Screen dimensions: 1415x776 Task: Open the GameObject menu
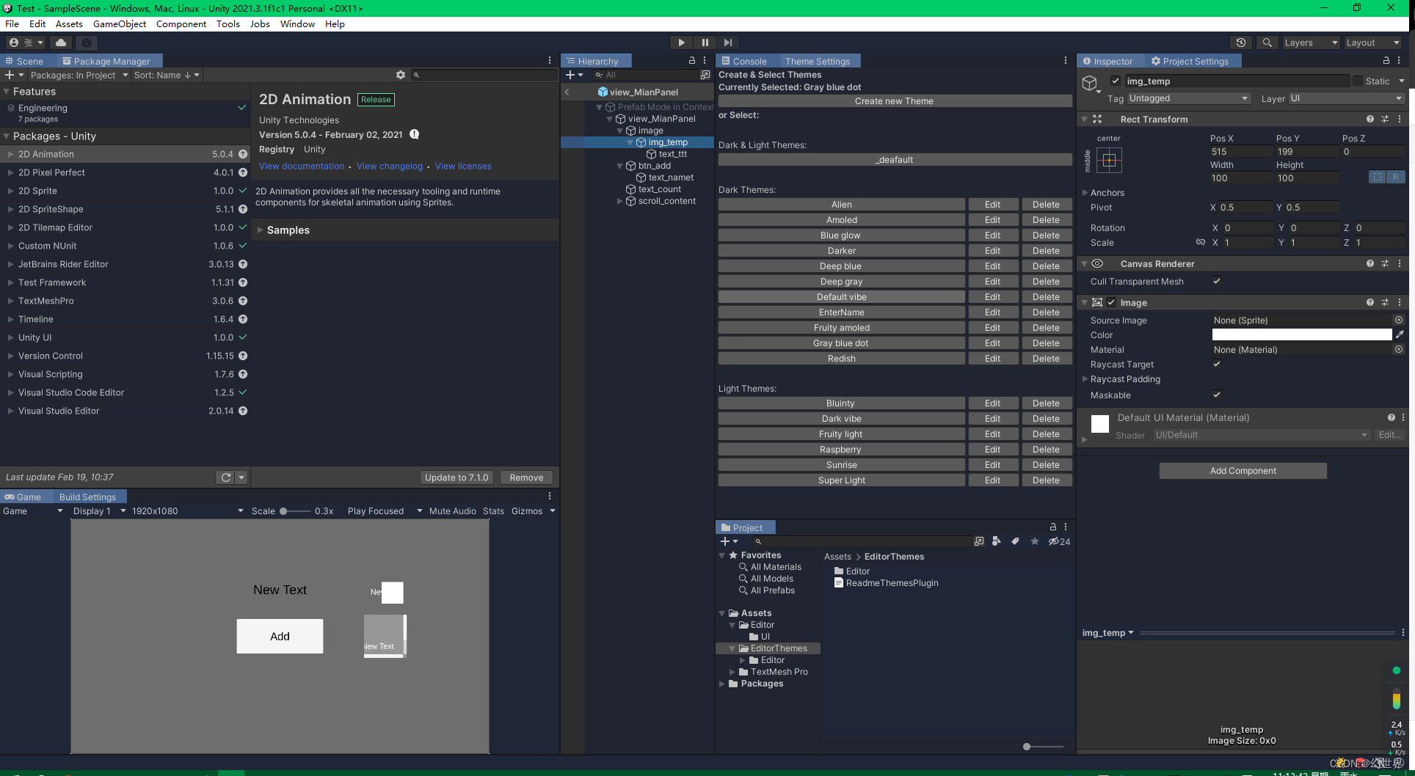[120, 24]
